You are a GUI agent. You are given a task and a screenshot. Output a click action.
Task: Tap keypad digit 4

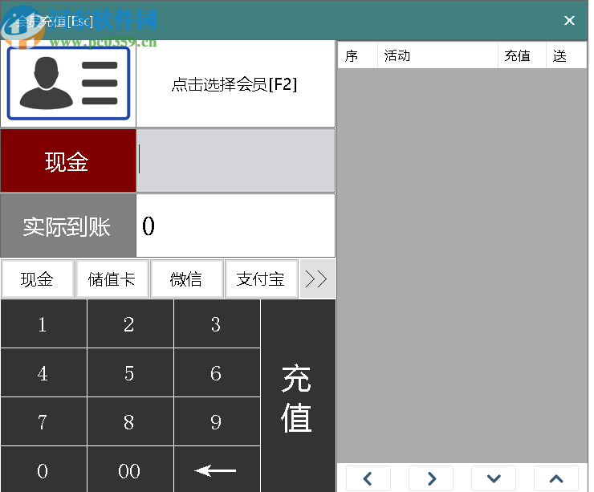tap(43, 372)
